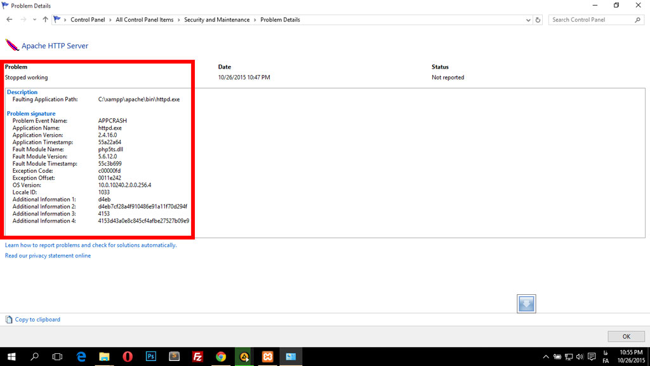650x366 pixels.
Task: Launch Microsoft Edge from taskbar
Action: (81, 357)
